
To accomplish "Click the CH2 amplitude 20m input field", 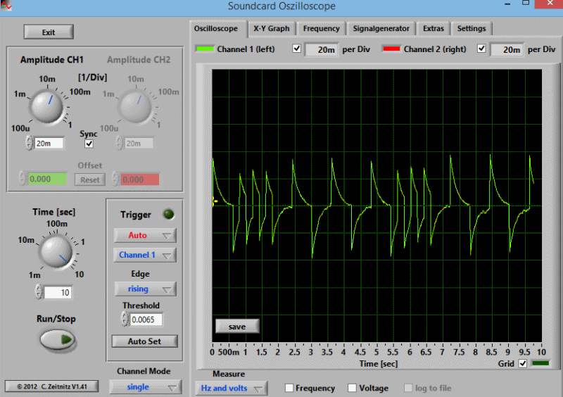I will coord(138,144).
